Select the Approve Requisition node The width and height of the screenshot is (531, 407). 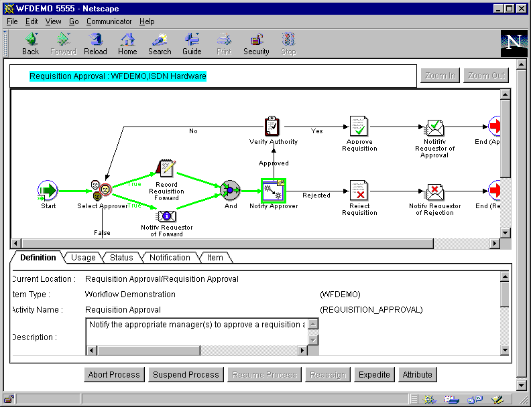coord(359,127)
